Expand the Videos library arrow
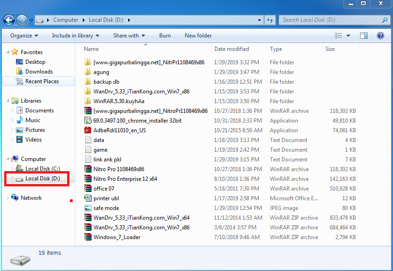Image resolution: width=393 pixels, height=271 pixels. (x=12, y=140)
